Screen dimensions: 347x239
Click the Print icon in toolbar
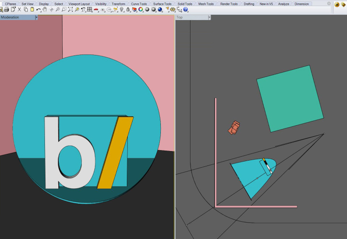point(7,10)
